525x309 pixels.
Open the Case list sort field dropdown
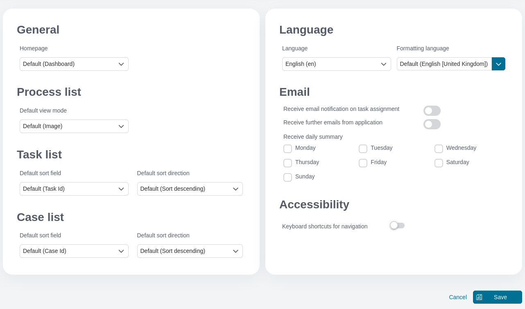(x=74, y=251)
